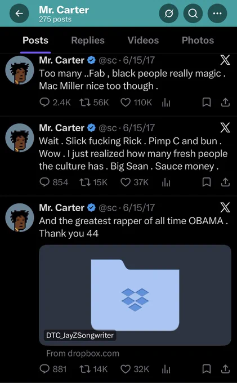The height and width of the screenshot is (383, 237).
Task: Switch to the Videos tab
Action: pyautogui.click(x=143, y=41)
